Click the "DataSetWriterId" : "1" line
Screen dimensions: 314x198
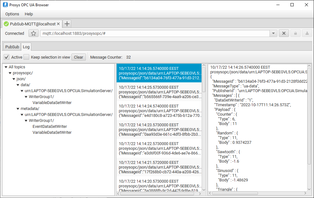(233, 100)
